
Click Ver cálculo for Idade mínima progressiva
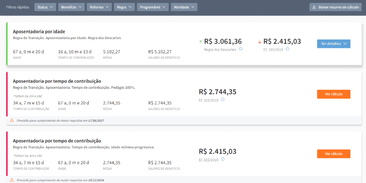coord(333,153)
